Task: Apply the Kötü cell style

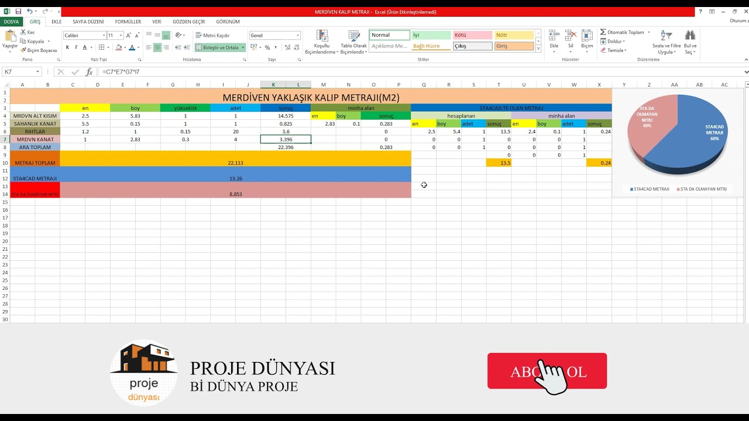Action: click(x=472, y=35)
